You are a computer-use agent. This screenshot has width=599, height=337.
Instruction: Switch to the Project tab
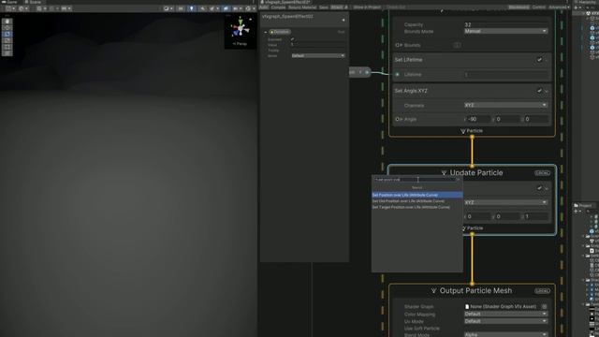[x=583, y=206]
